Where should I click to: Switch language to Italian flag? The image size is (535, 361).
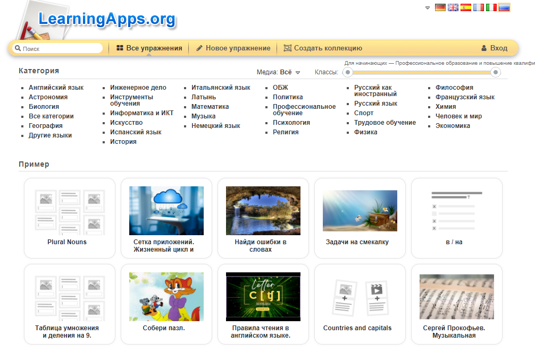(491, 7)
